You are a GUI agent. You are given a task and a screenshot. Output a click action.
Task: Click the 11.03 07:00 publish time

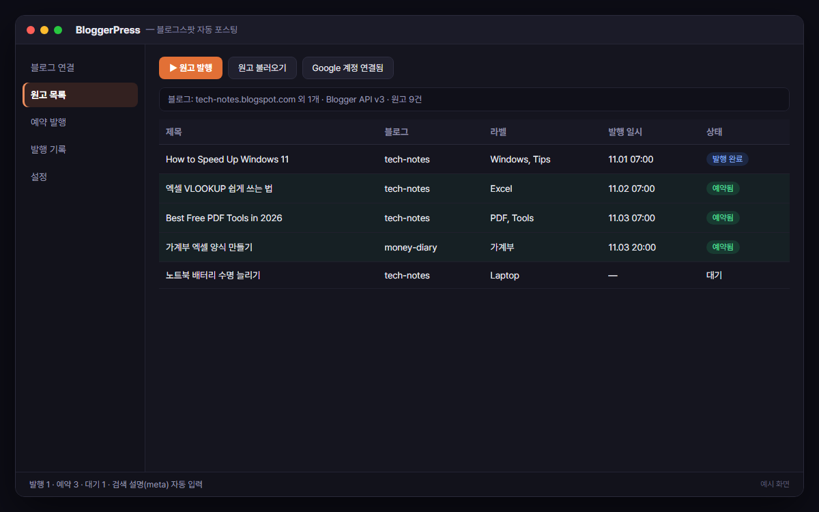pyautogui.click(x=631, y=218)
